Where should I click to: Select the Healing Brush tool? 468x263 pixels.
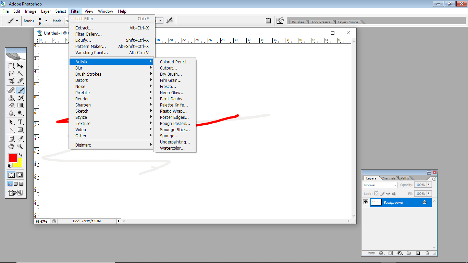click(x=11, y=90)
